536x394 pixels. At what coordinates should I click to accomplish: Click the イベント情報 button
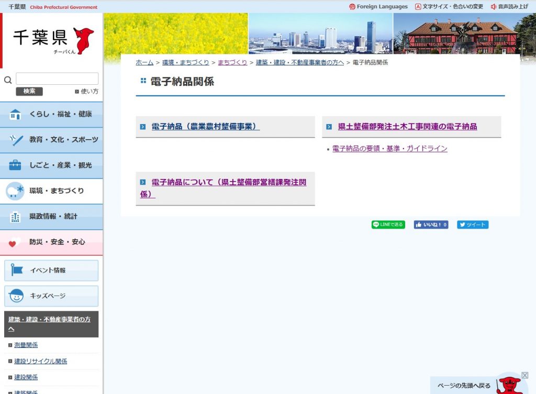51,271
